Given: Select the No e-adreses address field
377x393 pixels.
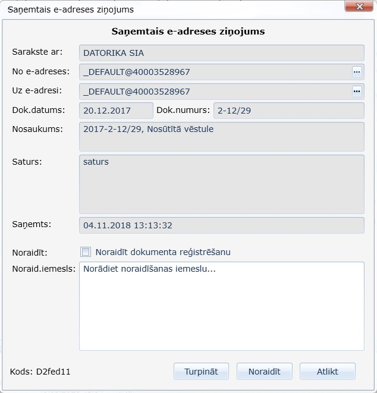Looking at the screenshot, I should click(x=214, y=72).
